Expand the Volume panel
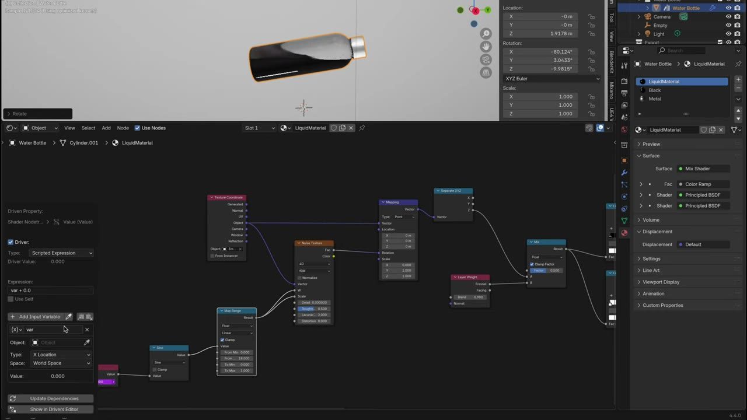Screen dimensions: 747x420 (x=651, y=220)
